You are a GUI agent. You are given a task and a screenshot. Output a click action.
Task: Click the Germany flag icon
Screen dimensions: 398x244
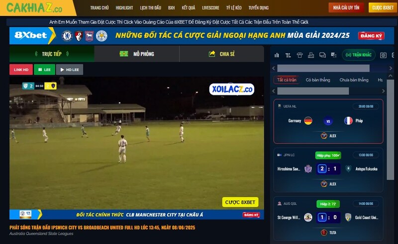(308, 121)
